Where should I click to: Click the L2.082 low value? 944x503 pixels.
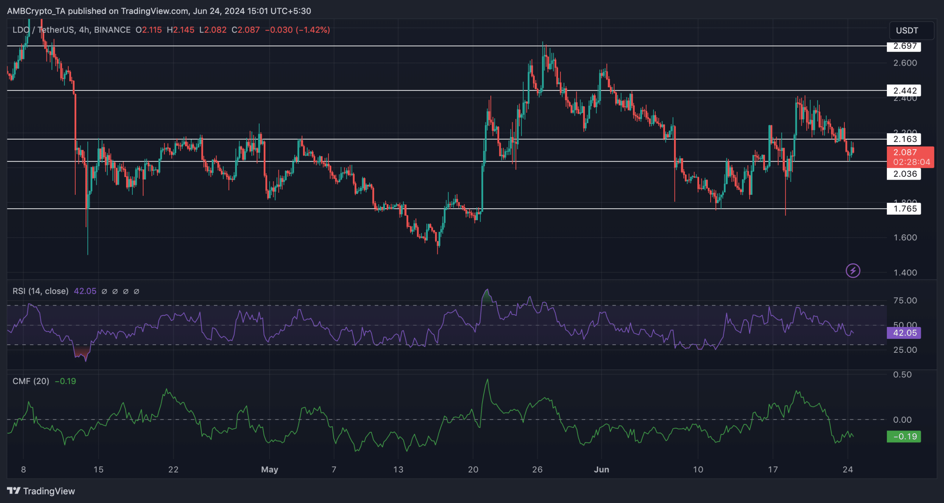pyautogui.click(x=213, y=30)
